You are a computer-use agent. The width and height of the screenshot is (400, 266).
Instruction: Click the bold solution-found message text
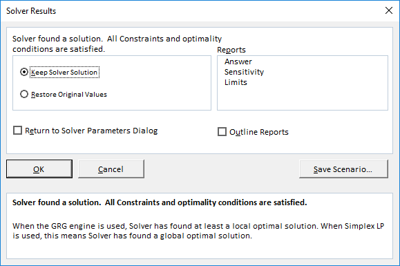160,202
